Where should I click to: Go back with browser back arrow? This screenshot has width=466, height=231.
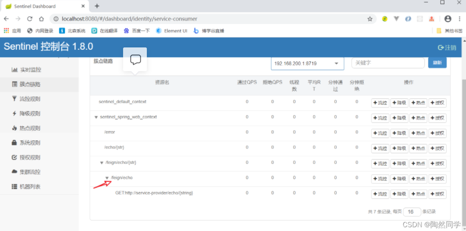[x=6, y=19]
